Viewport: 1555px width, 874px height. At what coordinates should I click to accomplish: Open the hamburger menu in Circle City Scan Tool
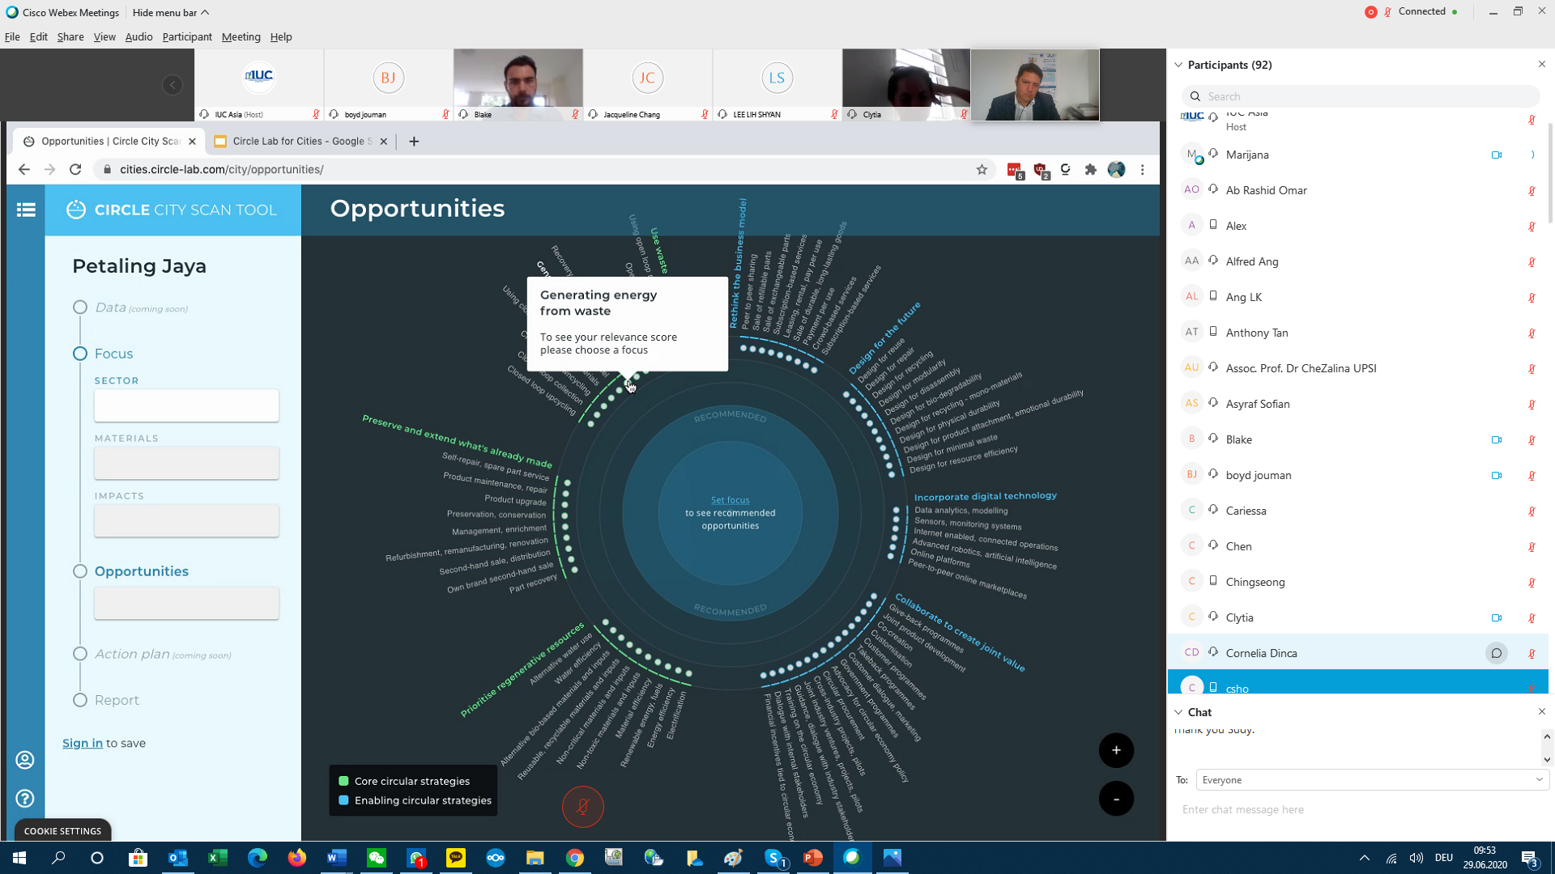pyautogui.click(x=26, y=210)
